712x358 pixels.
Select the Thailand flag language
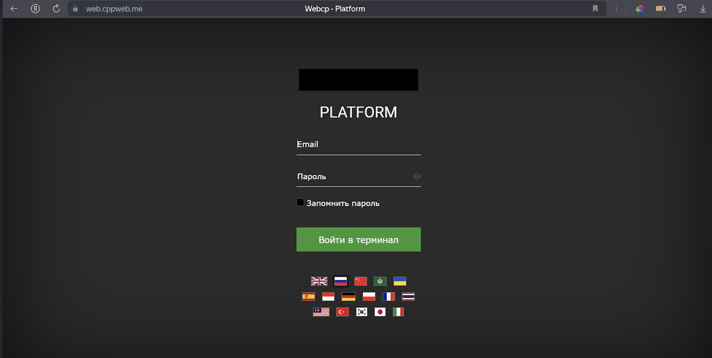(x=408, y=297)
